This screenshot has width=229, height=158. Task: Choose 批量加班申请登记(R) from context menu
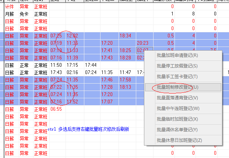click(x=177, y=56)
